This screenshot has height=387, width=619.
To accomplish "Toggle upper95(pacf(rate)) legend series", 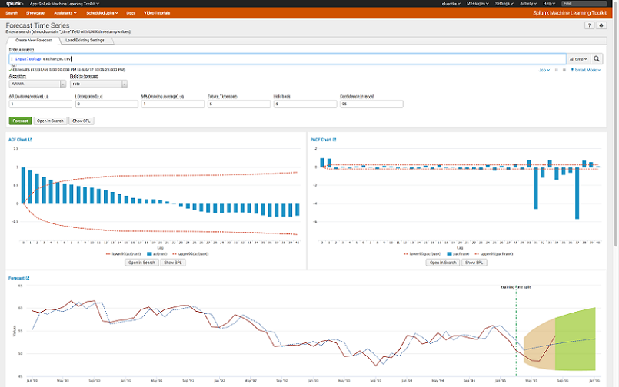I will point(494,254).
